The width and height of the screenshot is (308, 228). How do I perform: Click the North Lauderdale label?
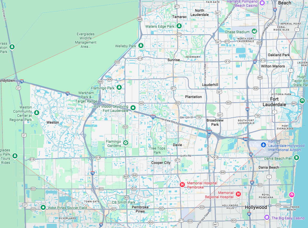200,13
